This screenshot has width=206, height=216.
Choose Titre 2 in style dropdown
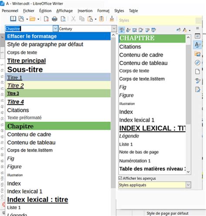(x=58, y=85)
